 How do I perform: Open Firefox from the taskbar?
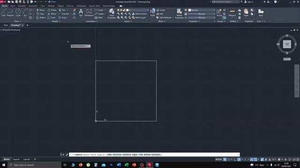[x=81, y=165]
